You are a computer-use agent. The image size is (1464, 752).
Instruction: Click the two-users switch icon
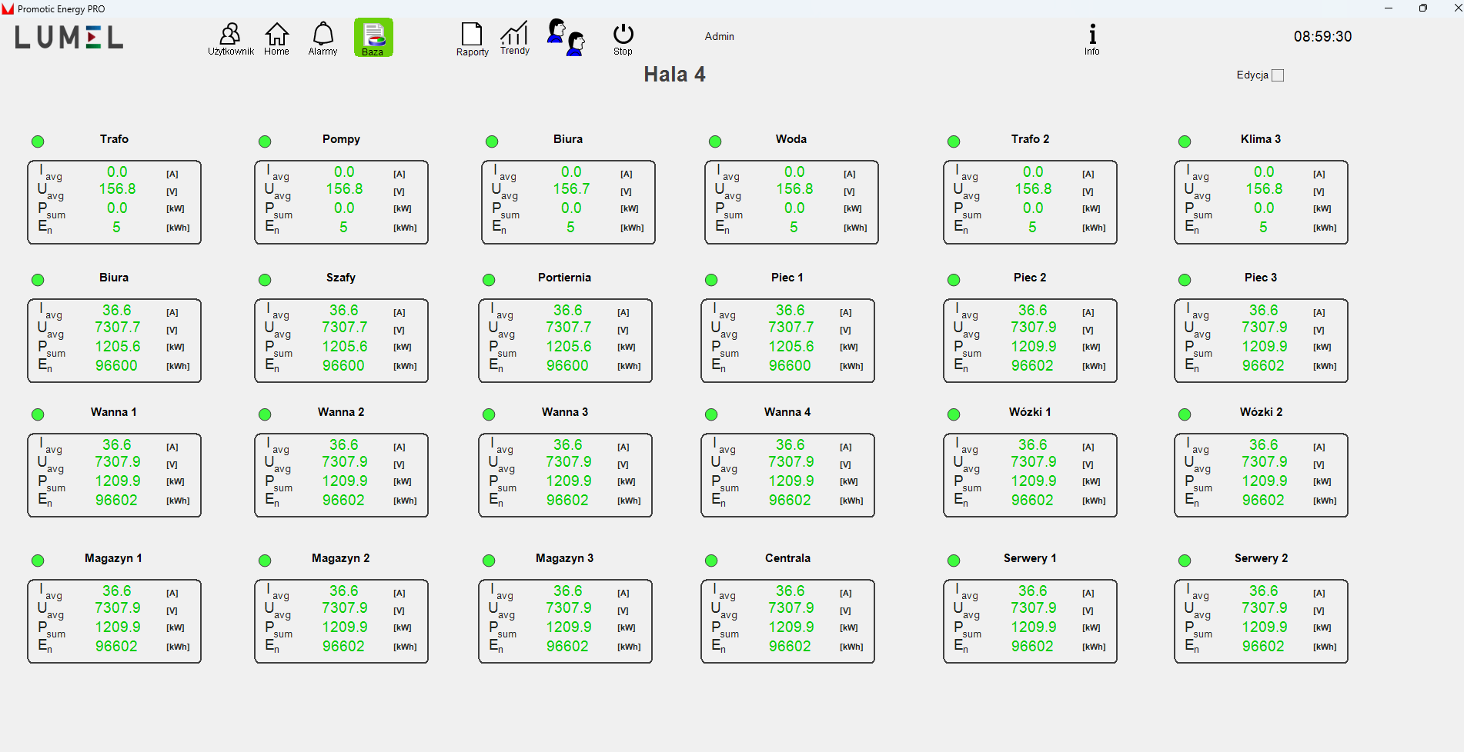(x=567, y=37)
